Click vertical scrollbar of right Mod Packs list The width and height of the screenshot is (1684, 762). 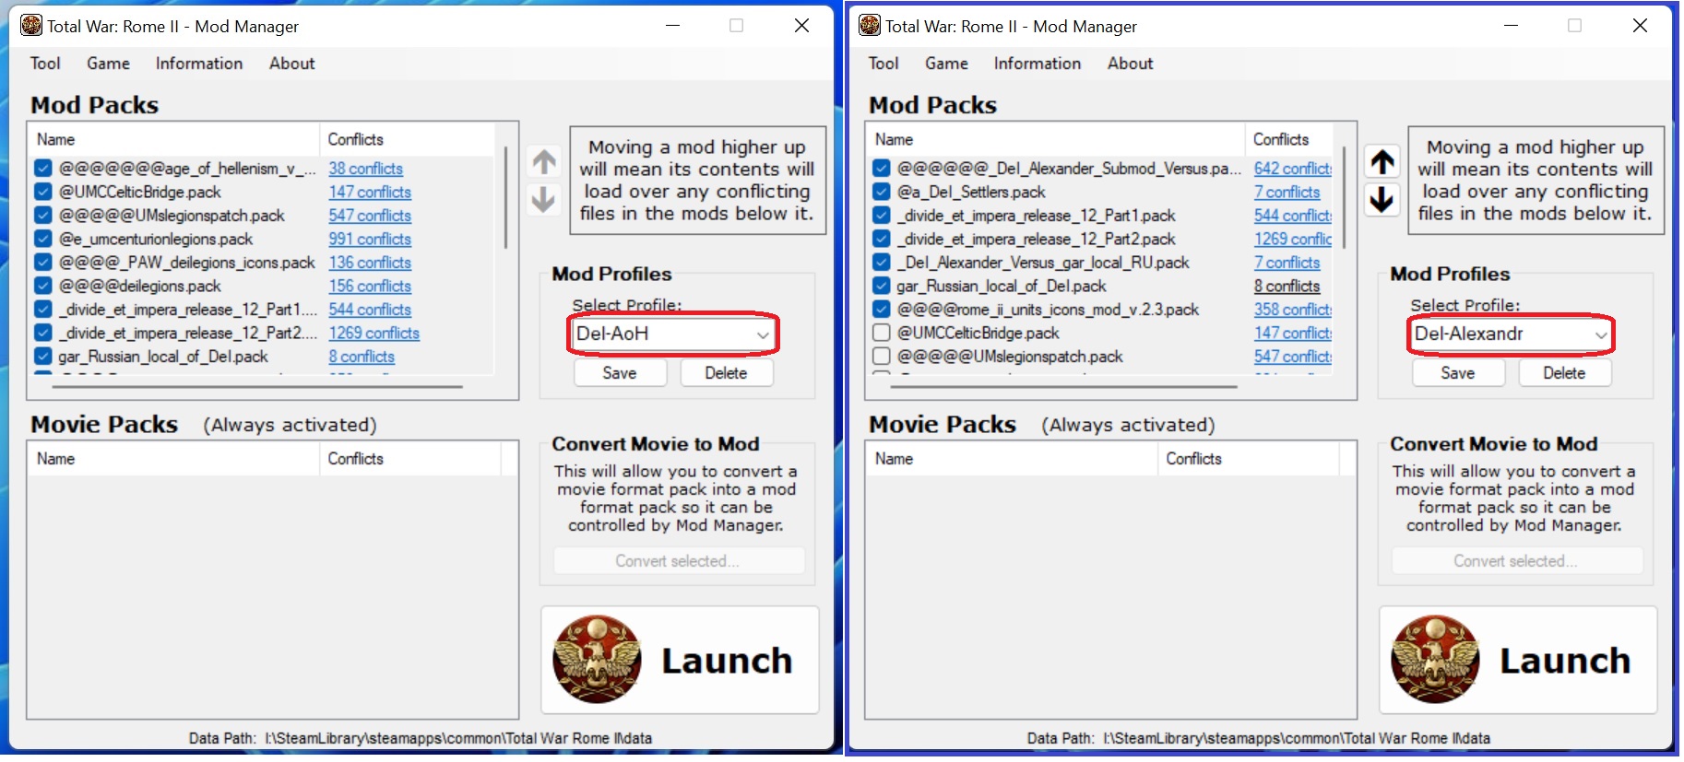1344,197
